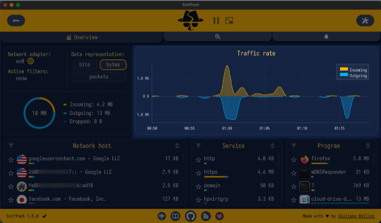Change sort order of Service
The image size is (381, 223).
tap(272, 145)
